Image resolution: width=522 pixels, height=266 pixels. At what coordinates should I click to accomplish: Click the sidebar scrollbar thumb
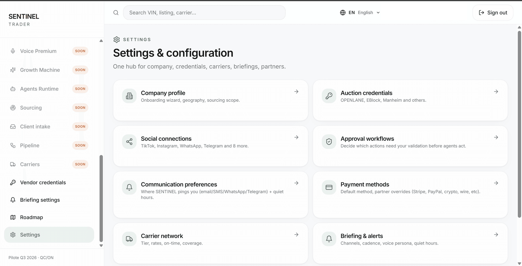101,198
